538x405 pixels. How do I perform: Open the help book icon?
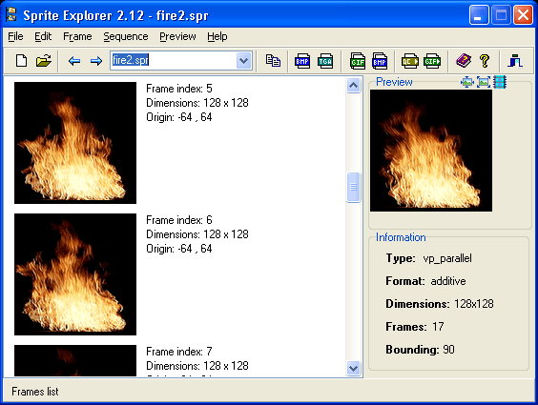(464, 61)
